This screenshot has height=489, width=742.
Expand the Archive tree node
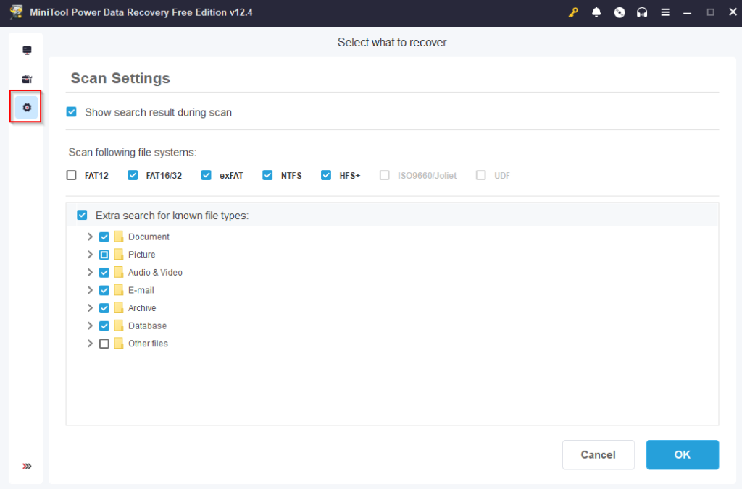90,308
